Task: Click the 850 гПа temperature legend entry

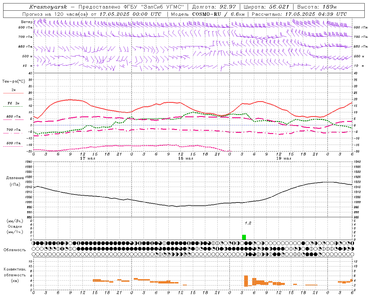Action: pos(13,117)
